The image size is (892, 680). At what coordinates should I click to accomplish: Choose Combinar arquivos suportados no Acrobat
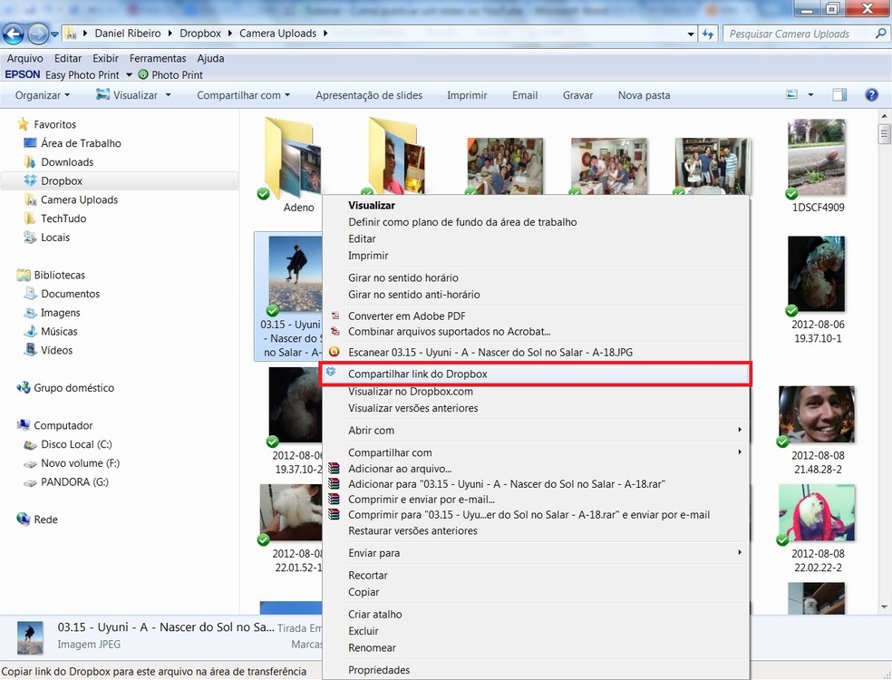pyautogui.click(x=449, y=331)
